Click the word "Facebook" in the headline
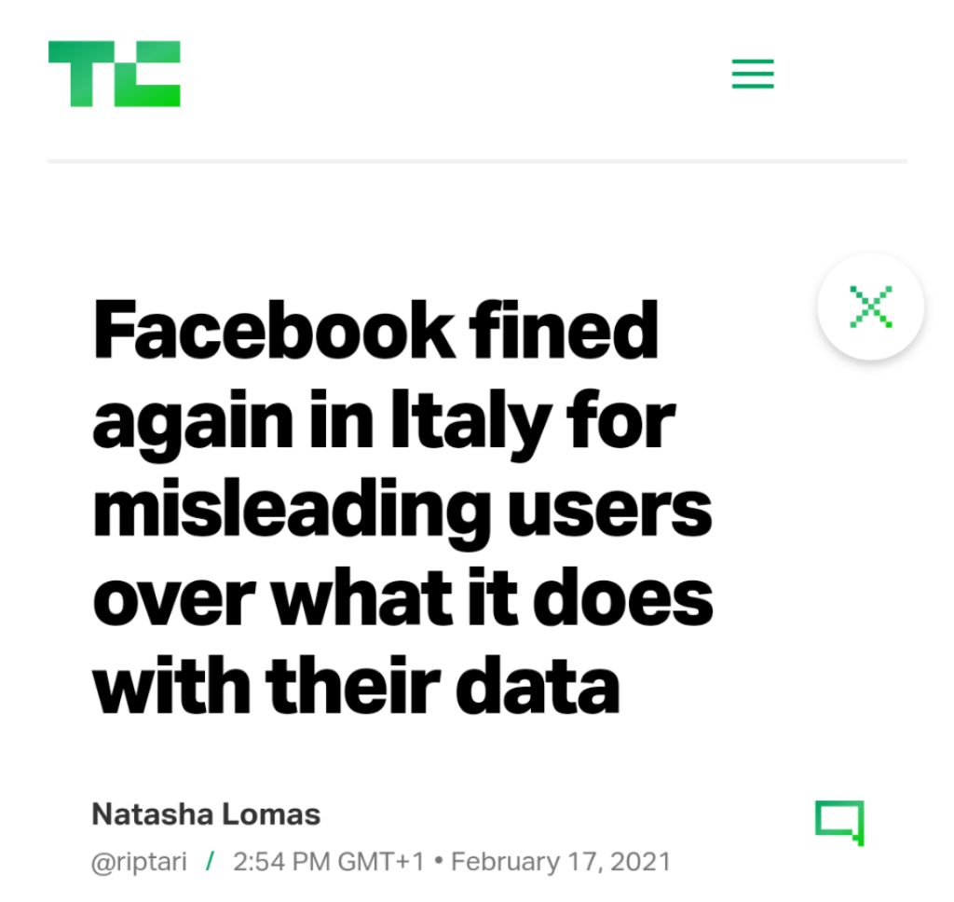Viewport: 954px width, 902px height. (x=274, y=332)
